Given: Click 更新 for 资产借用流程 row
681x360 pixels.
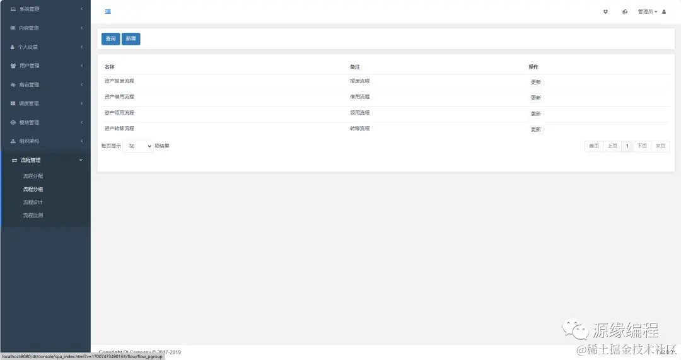Looking at the screenshot, I should point(536,98).
